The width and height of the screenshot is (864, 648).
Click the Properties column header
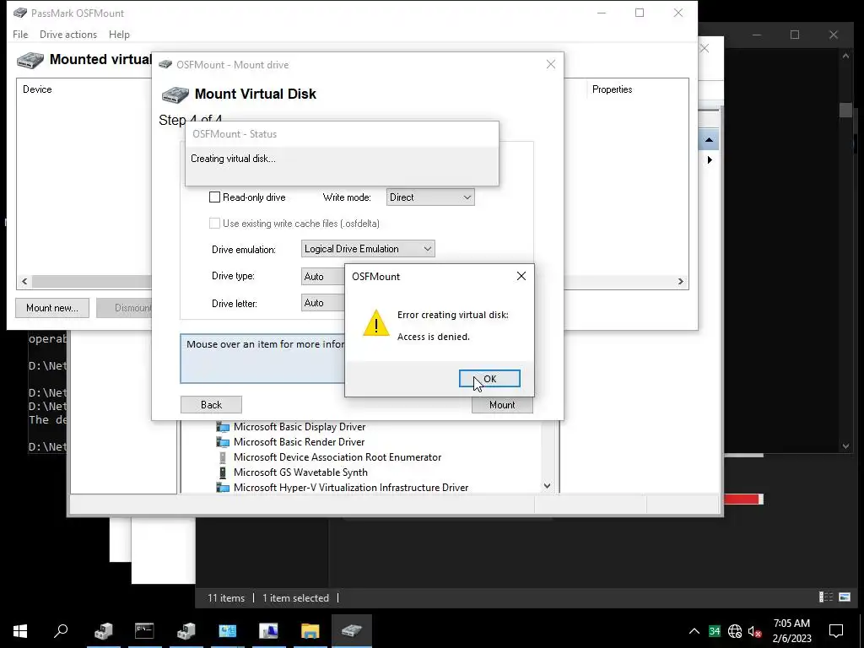(x=613, y=89)
